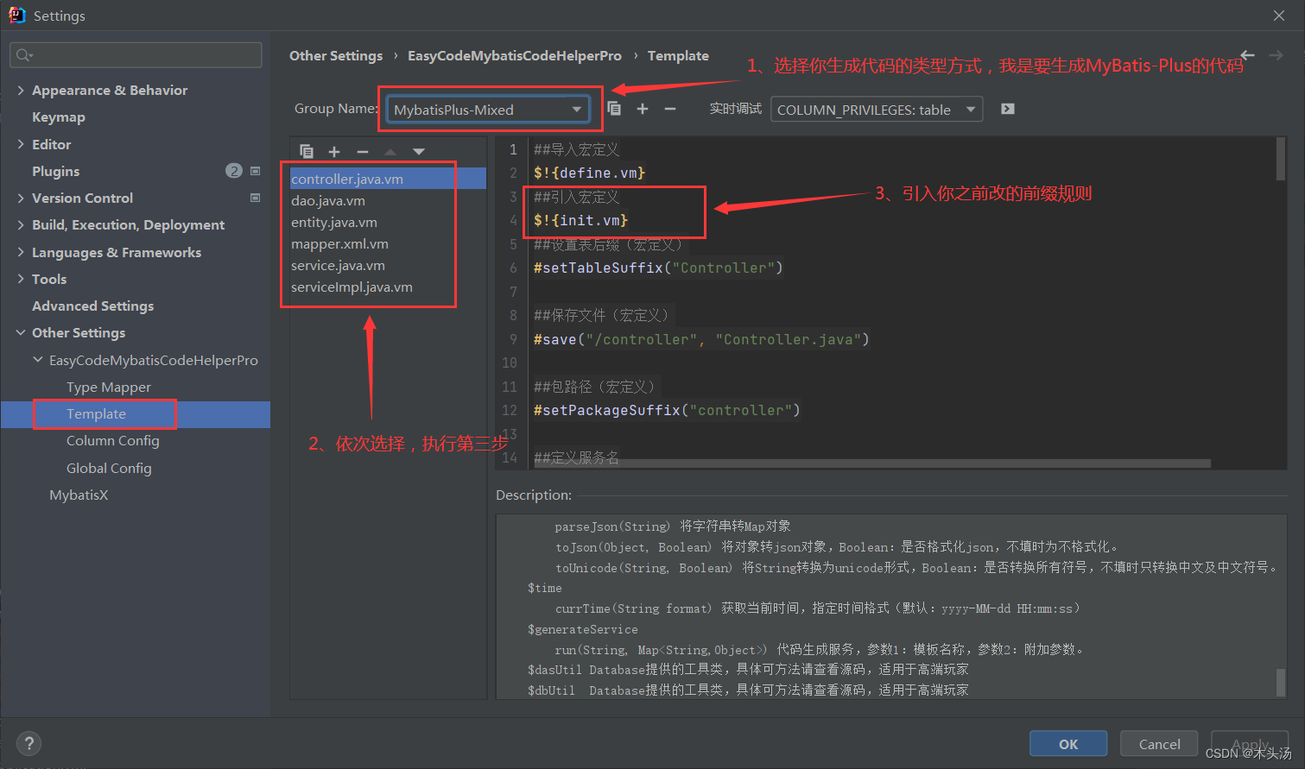Add a new template via plus icon
The width and height of the screenshot is (1305, 769).
click(334, 151)
